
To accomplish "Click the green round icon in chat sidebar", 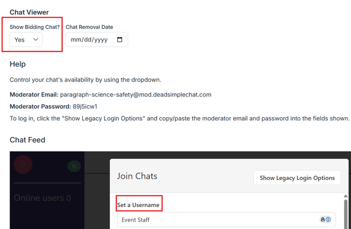I will click(x=74, y=166).
